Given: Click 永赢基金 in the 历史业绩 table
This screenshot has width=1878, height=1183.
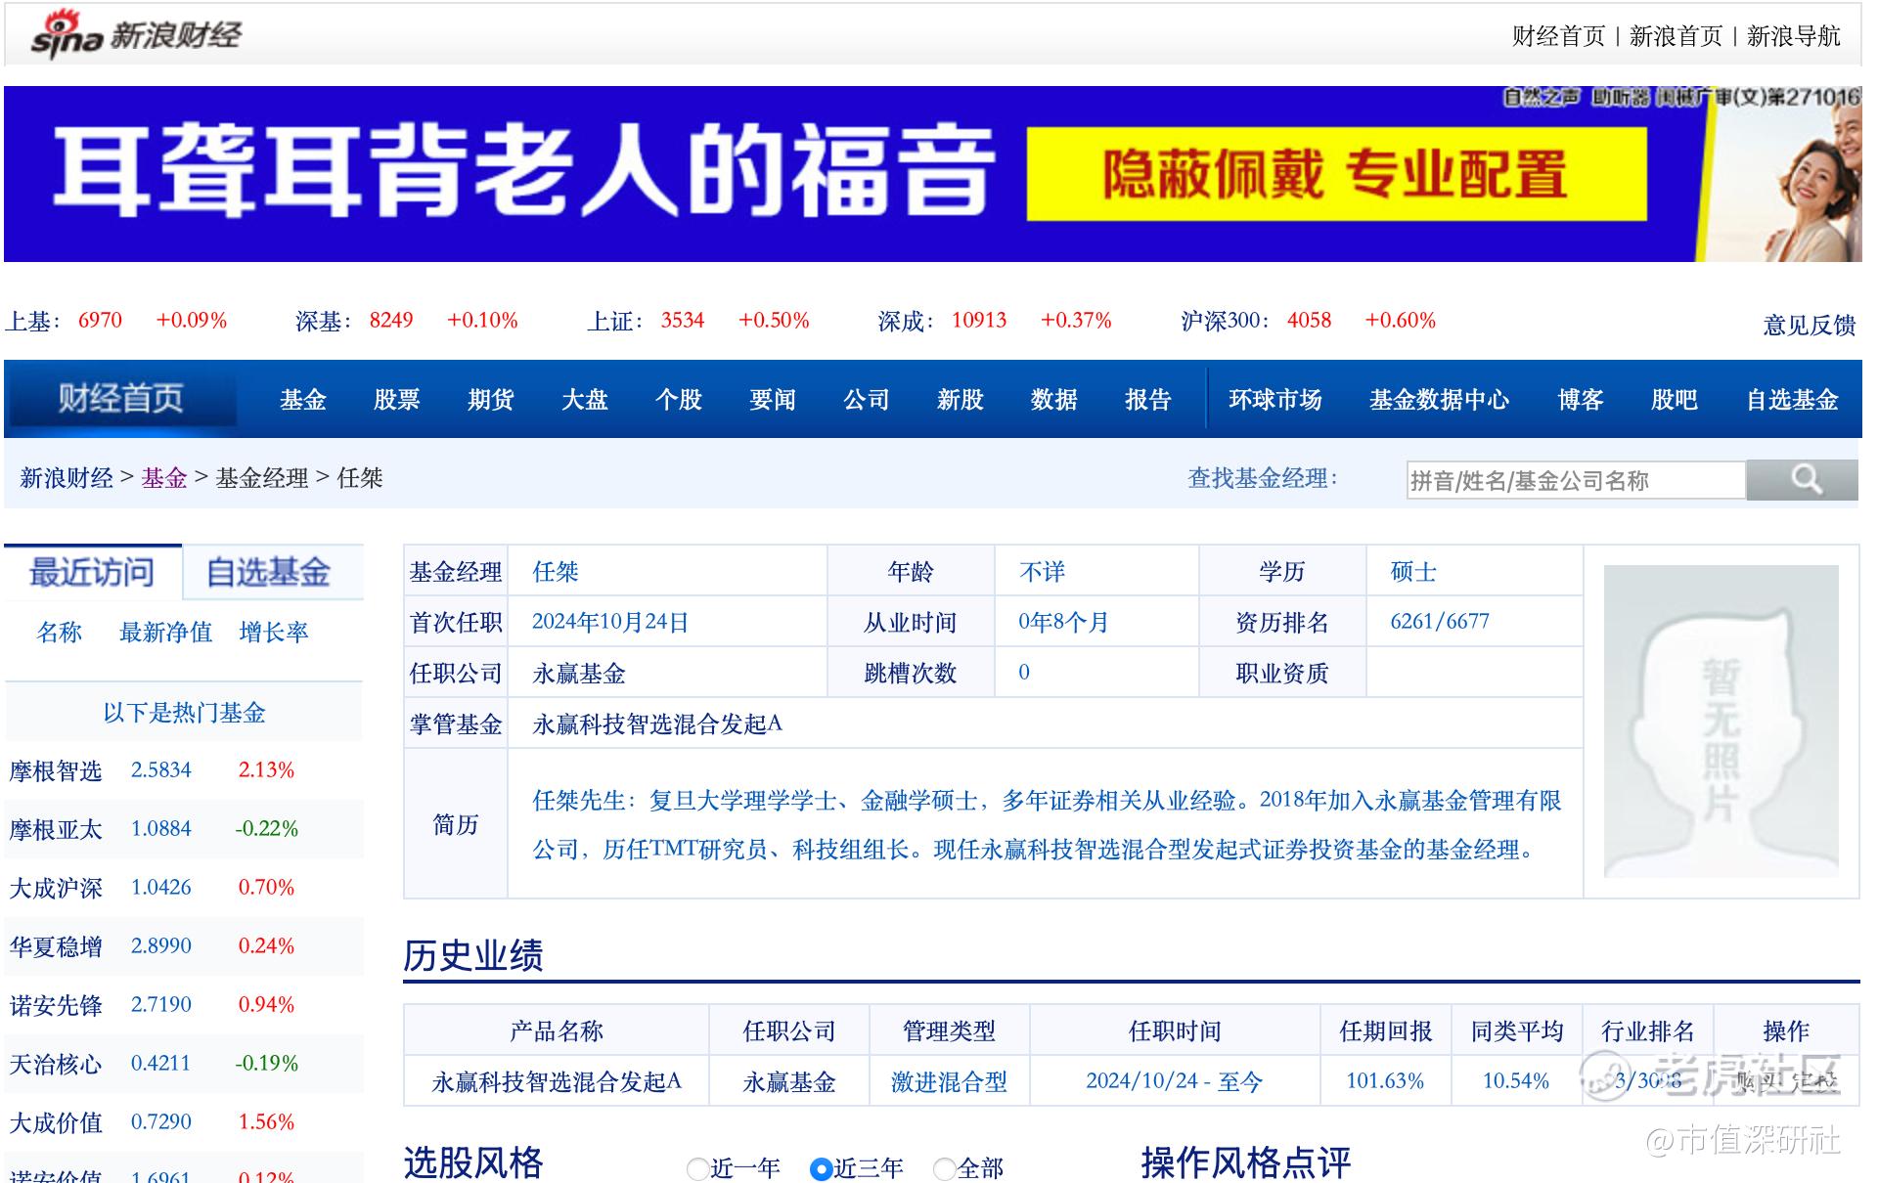Looking at the screenshot, I should pos(789,1081).
